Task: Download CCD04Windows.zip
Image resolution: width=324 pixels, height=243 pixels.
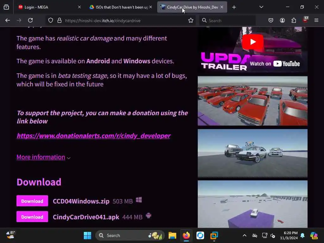Action: 32,201
